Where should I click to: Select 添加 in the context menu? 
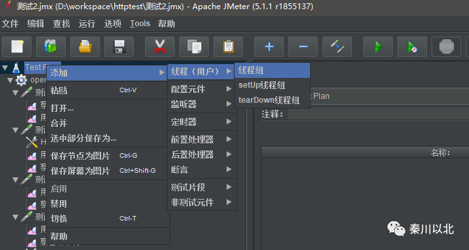[x=107, y=73]
